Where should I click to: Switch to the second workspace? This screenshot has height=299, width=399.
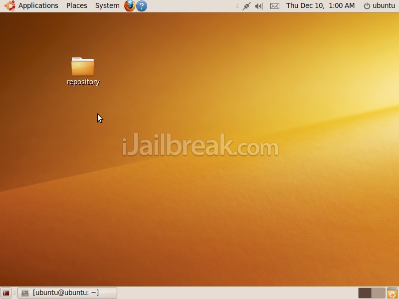(x=379, y=293)
